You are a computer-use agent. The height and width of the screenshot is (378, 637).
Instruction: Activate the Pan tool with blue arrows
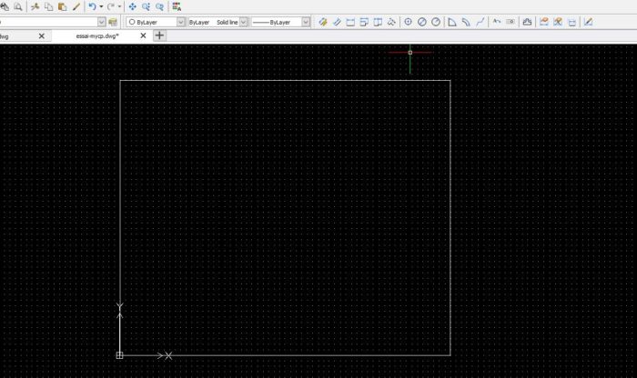tap(133, 6)
